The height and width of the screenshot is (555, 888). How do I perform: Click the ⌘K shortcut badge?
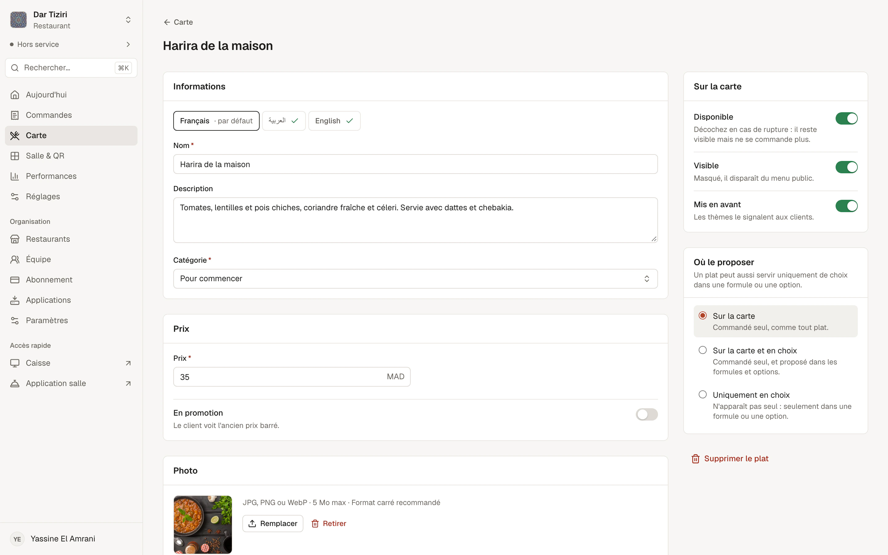pyautogui.click(x=123, y=68)
